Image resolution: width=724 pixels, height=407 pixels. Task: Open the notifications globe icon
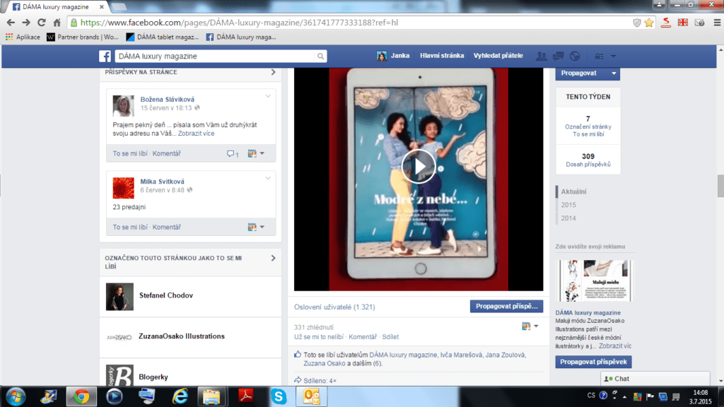click(x=574, y=57)
